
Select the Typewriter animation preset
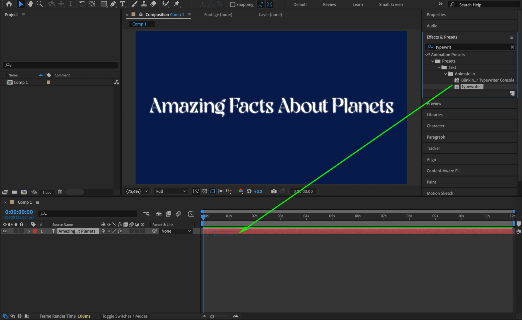tap(471, 87)
